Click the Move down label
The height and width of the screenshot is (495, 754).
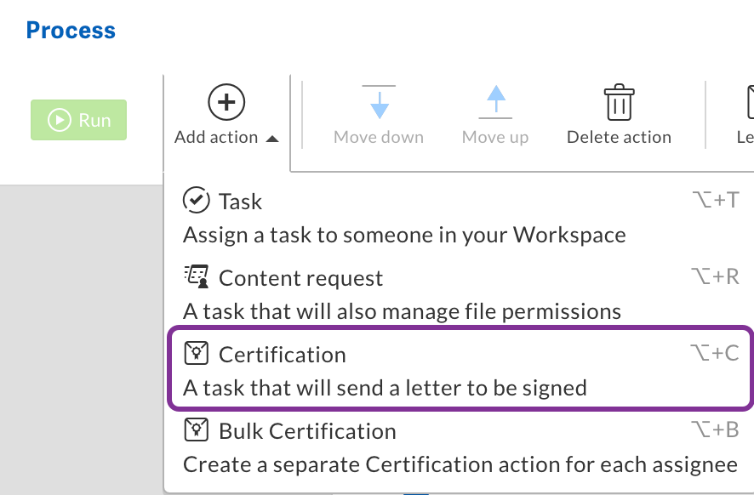pos(379,137)
